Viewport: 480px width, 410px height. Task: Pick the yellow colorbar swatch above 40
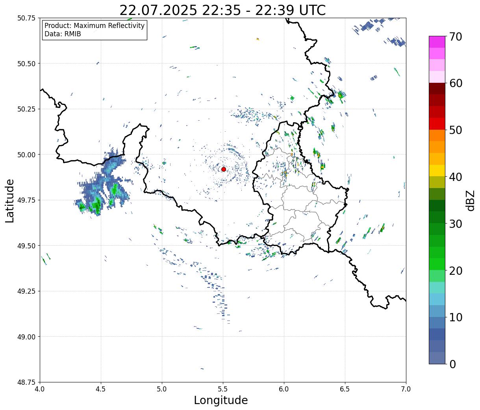(437, 170)
